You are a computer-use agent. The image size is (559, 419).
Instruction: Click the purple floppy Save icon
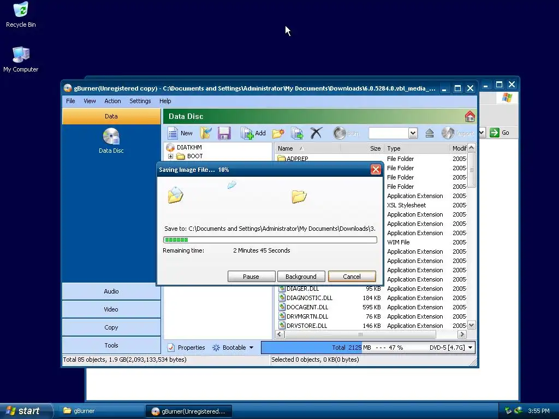pyautogui.click(x=224, y=133)
